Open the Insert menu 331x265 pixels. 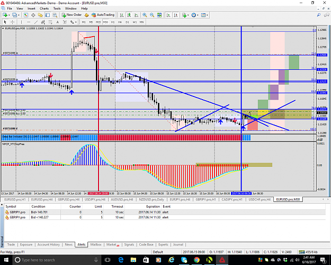tap(31, 8)
